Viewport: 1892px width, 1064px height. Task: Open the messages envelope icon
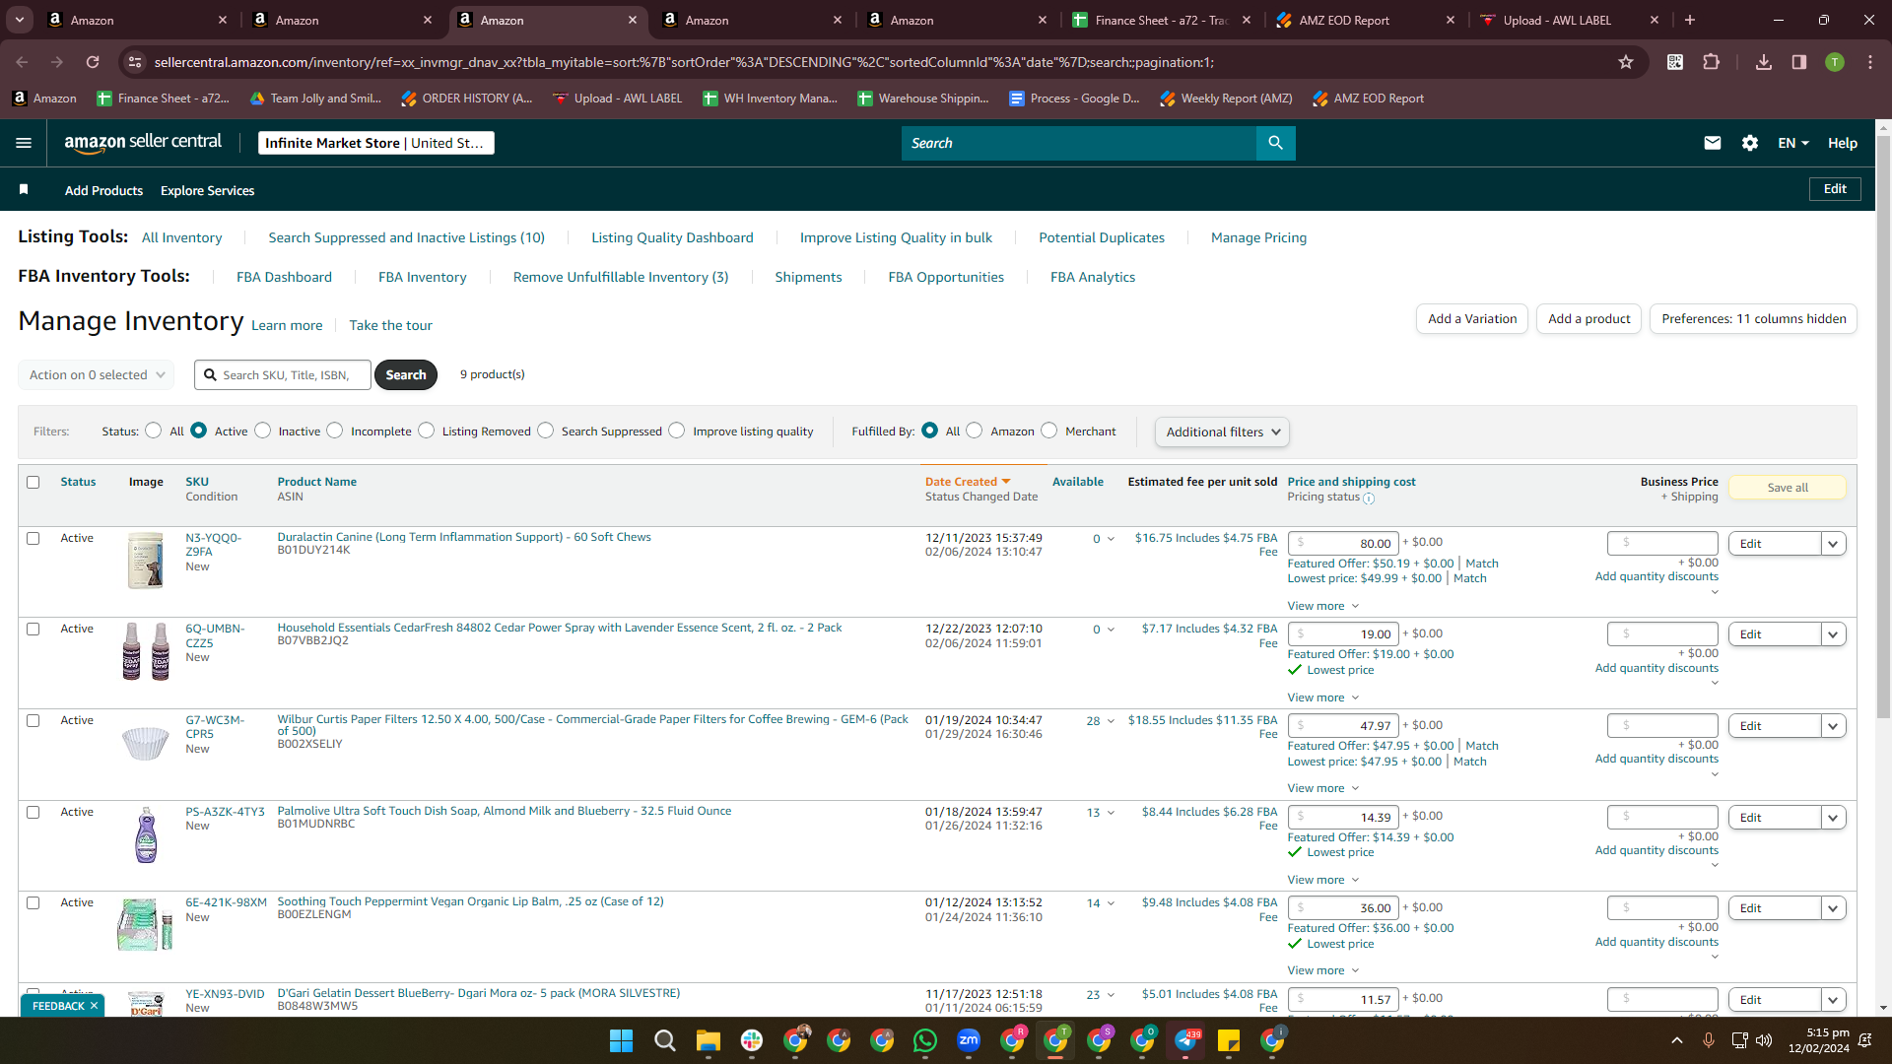click(x=1713, y=143)
